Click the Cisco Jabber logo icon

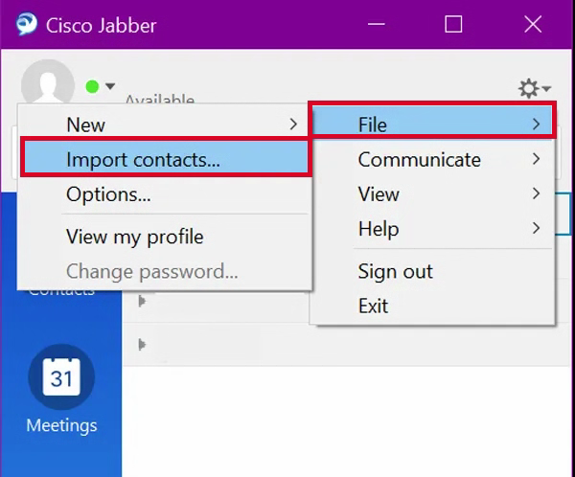coord(27,24)
